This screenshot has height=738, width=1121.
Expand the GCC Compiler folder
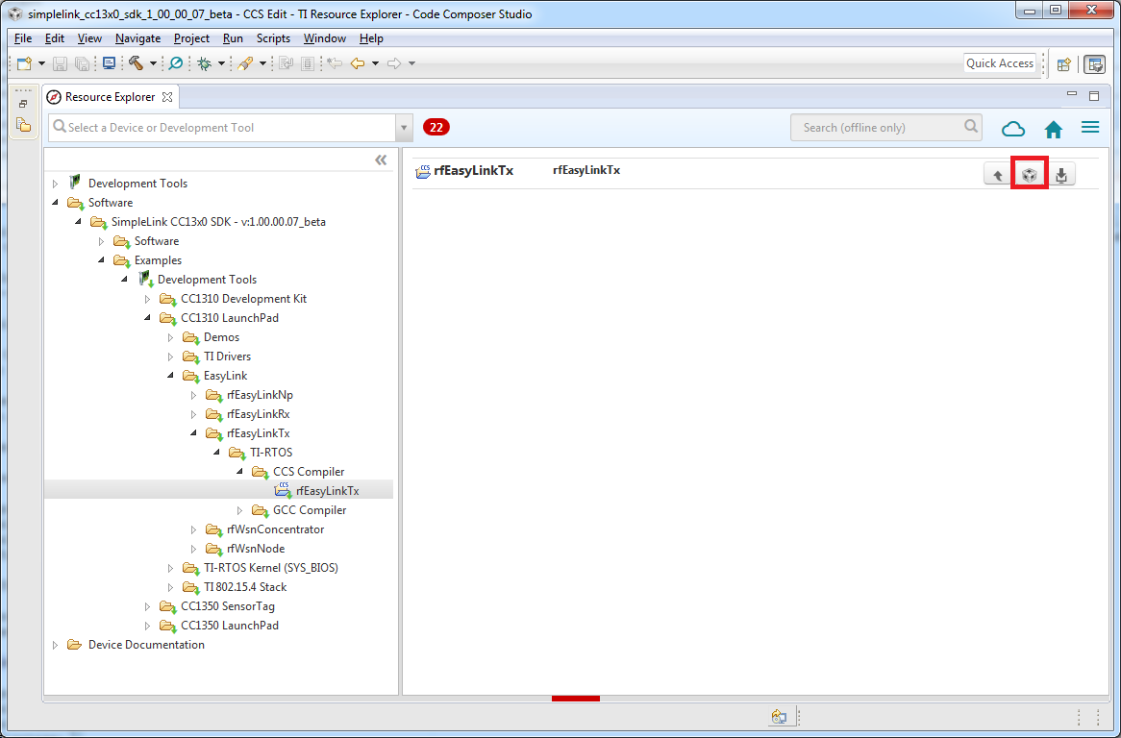click(x=240, y=510)
